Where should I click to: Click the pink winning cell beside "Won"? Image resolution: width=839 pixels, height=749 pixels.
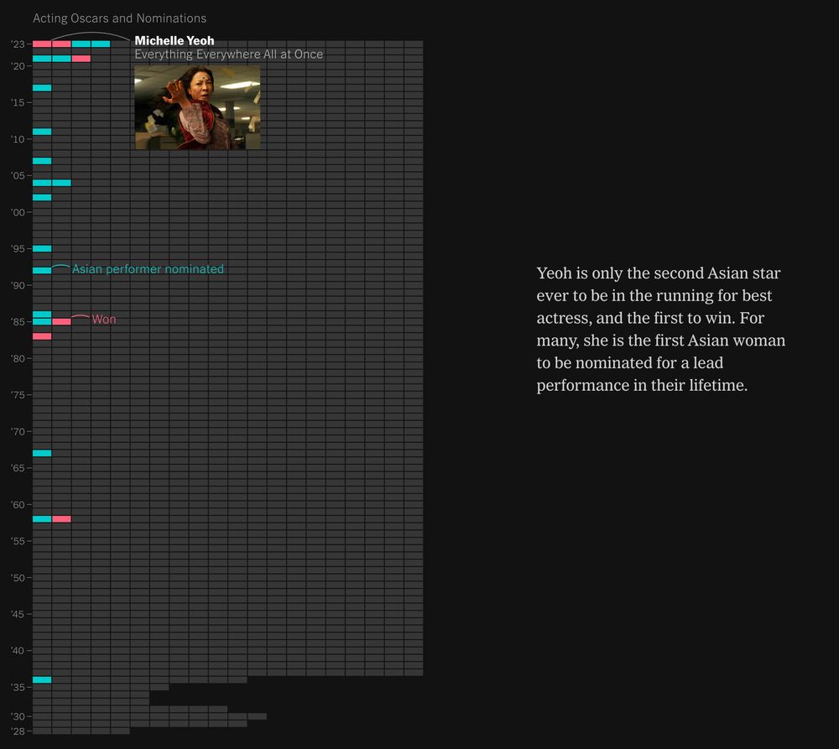(61, 321)
